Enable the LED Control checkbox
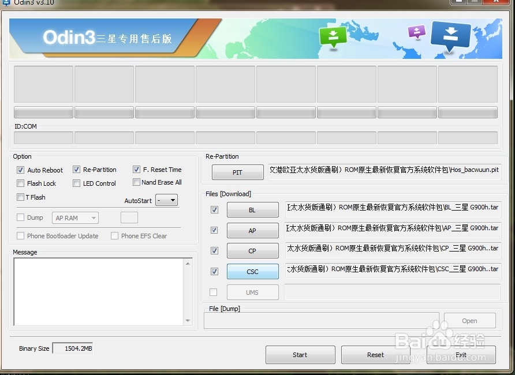 click(76, 183)
